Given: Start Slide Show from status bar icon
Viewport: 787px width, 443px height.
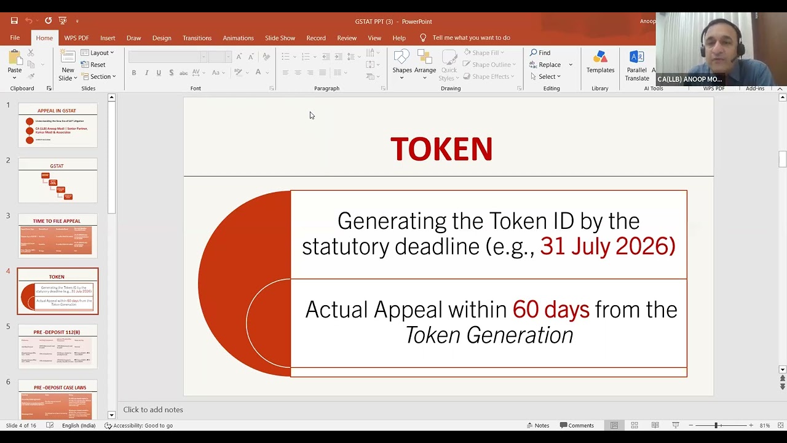Looking at the screenshot, I should tap(675, 425).
